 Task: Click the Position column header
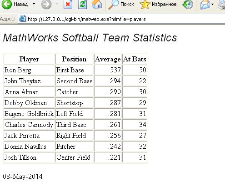(75, 59)
